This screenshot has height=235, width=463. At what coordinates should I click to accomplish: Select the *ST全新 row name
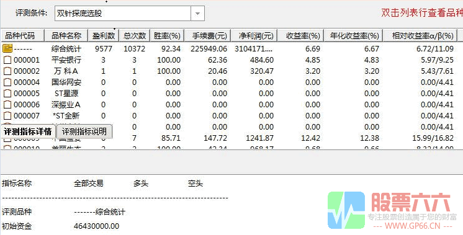click(66, 116)
